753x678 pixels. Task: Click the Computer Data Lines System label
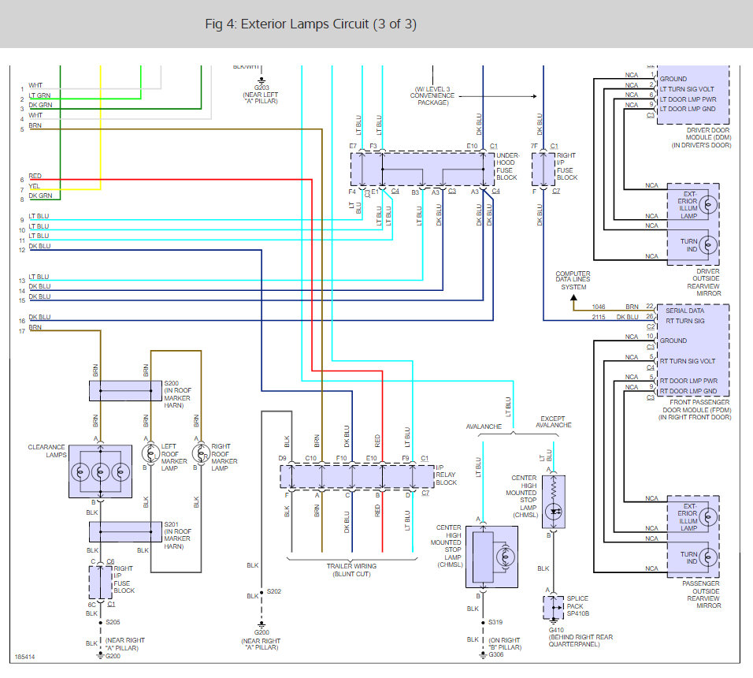(x=573, y=280)
